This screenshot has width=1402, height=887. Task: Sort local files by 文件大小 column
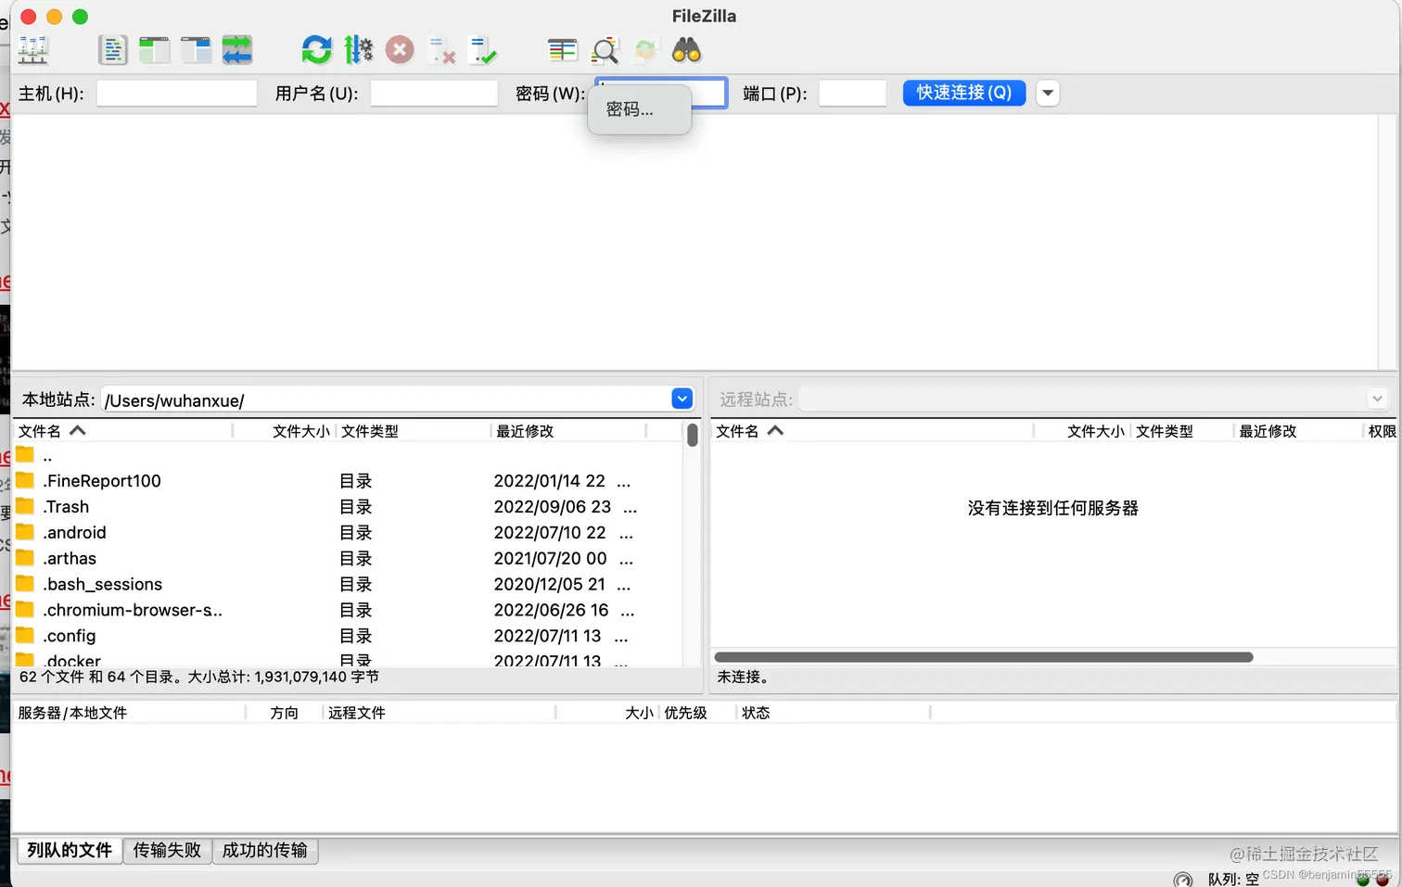pos(284,431)
